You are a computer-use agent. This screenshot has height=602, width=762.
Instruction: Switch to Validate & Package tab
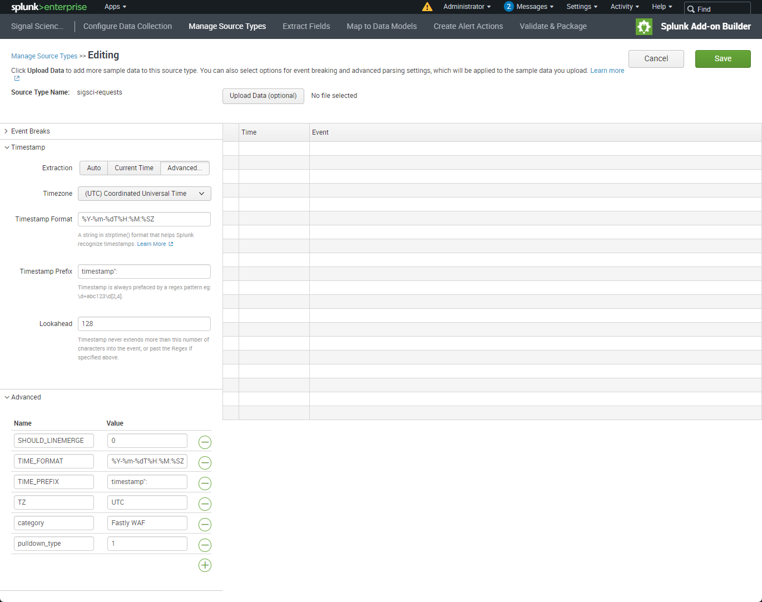[553, 26]
